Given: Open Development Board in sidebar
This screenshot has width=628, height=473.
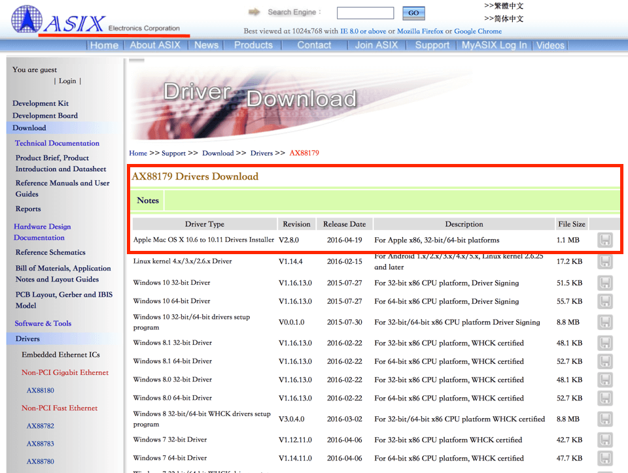Looking at the screenshot, I should click(x=45, y=116).
